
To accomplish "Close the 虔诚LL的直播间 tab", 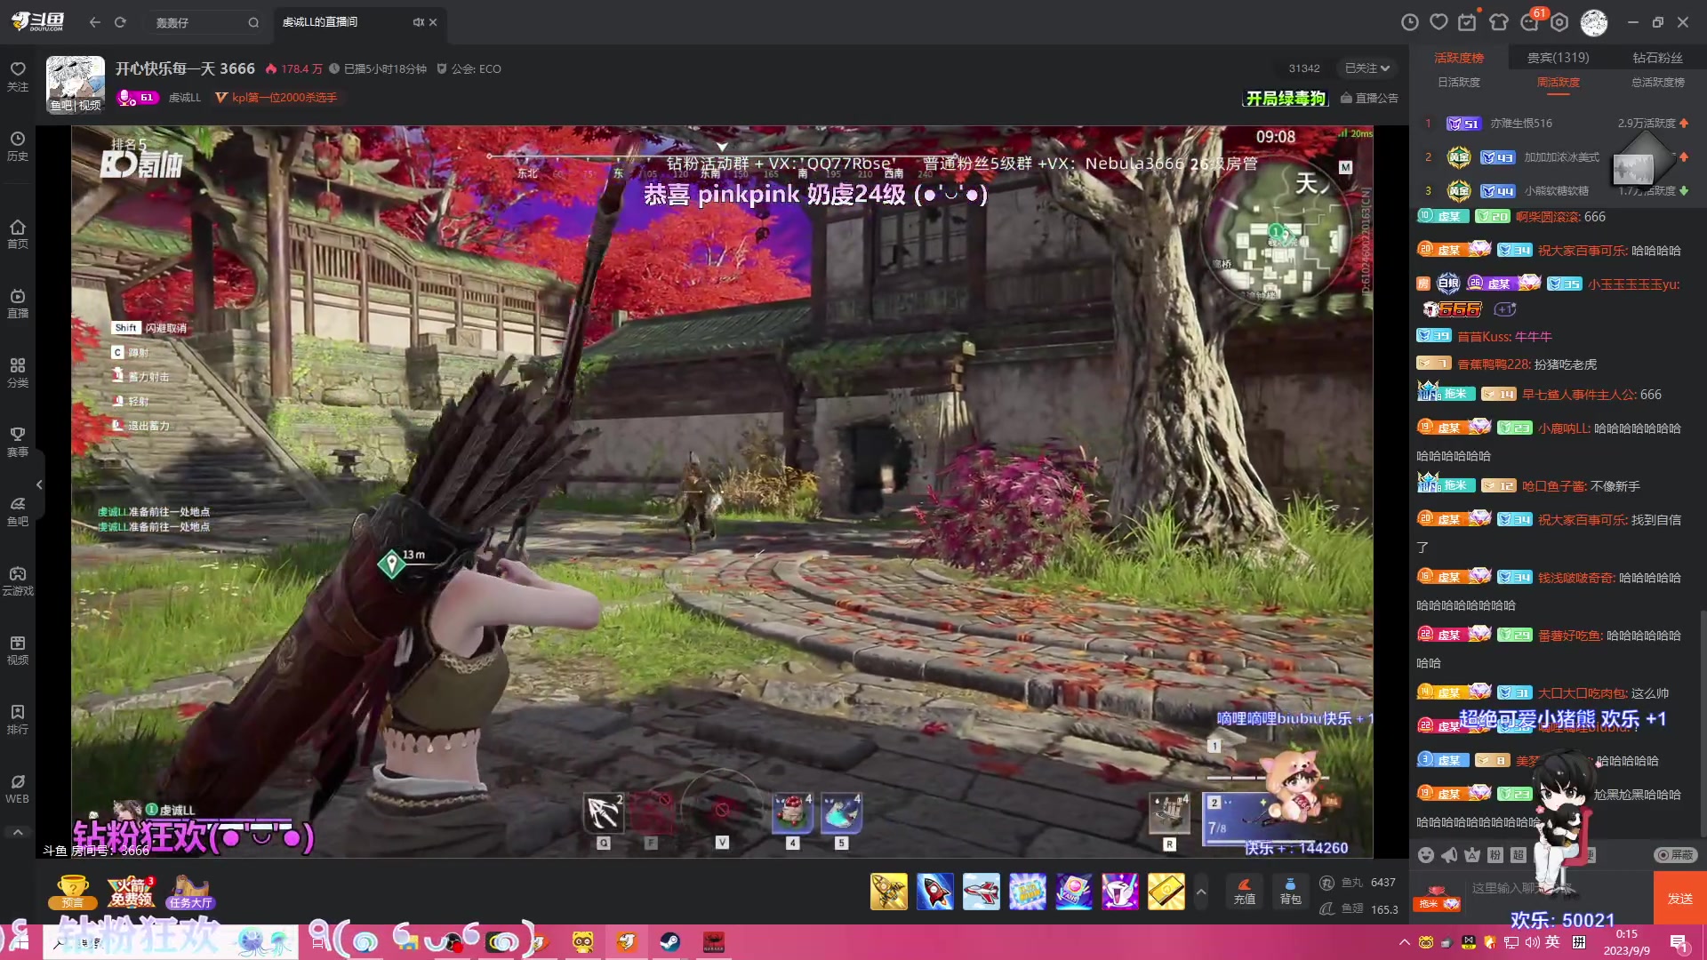I will [x=433, y=22].
